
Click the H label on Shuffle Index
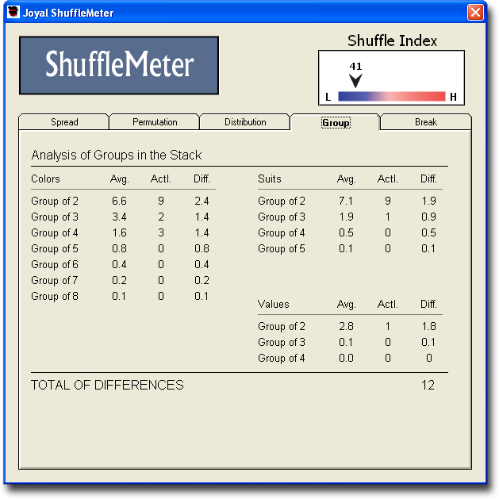click(x=453, y=97)
